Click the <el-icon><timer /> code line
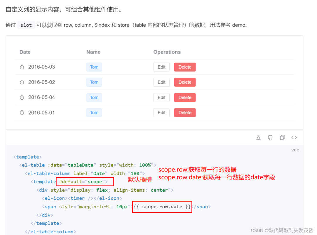Image resolution: width=317 pixels, height=235 pixels. tap(82, 198)
